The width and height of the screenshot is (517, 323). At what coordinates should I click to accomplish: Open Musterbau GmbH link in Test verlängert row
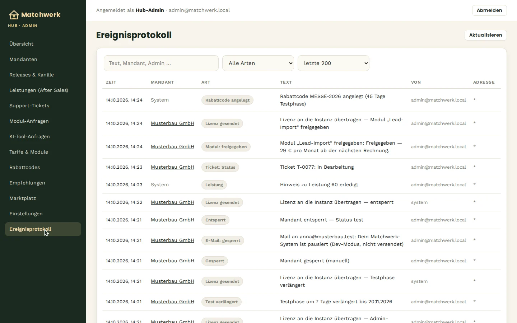pos(172,301)
